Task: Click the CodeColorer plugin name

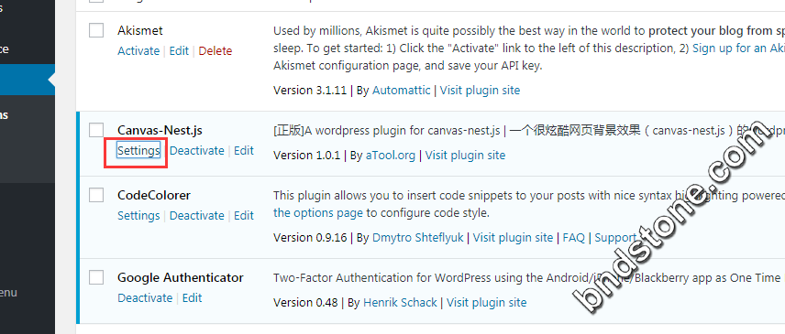Action: tap(154, 195)
